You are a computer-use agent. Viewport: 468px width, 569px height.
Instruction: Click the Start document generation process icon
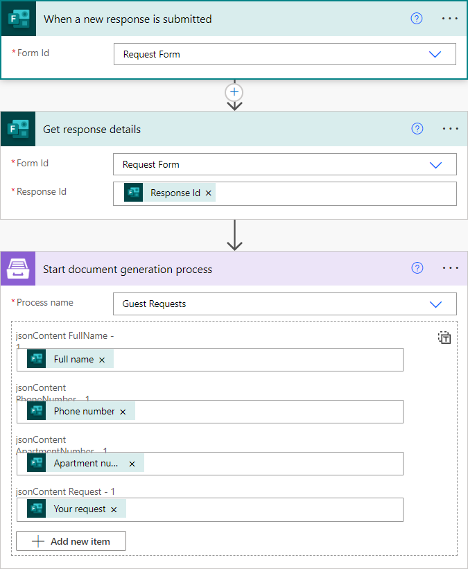click(18, 268)
